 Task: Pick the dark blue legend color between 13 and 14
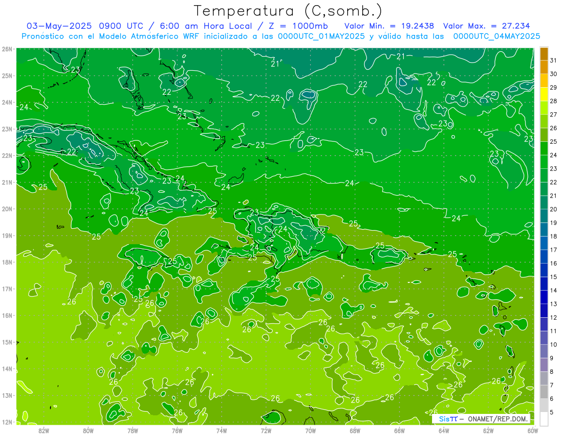coord(544,297)
